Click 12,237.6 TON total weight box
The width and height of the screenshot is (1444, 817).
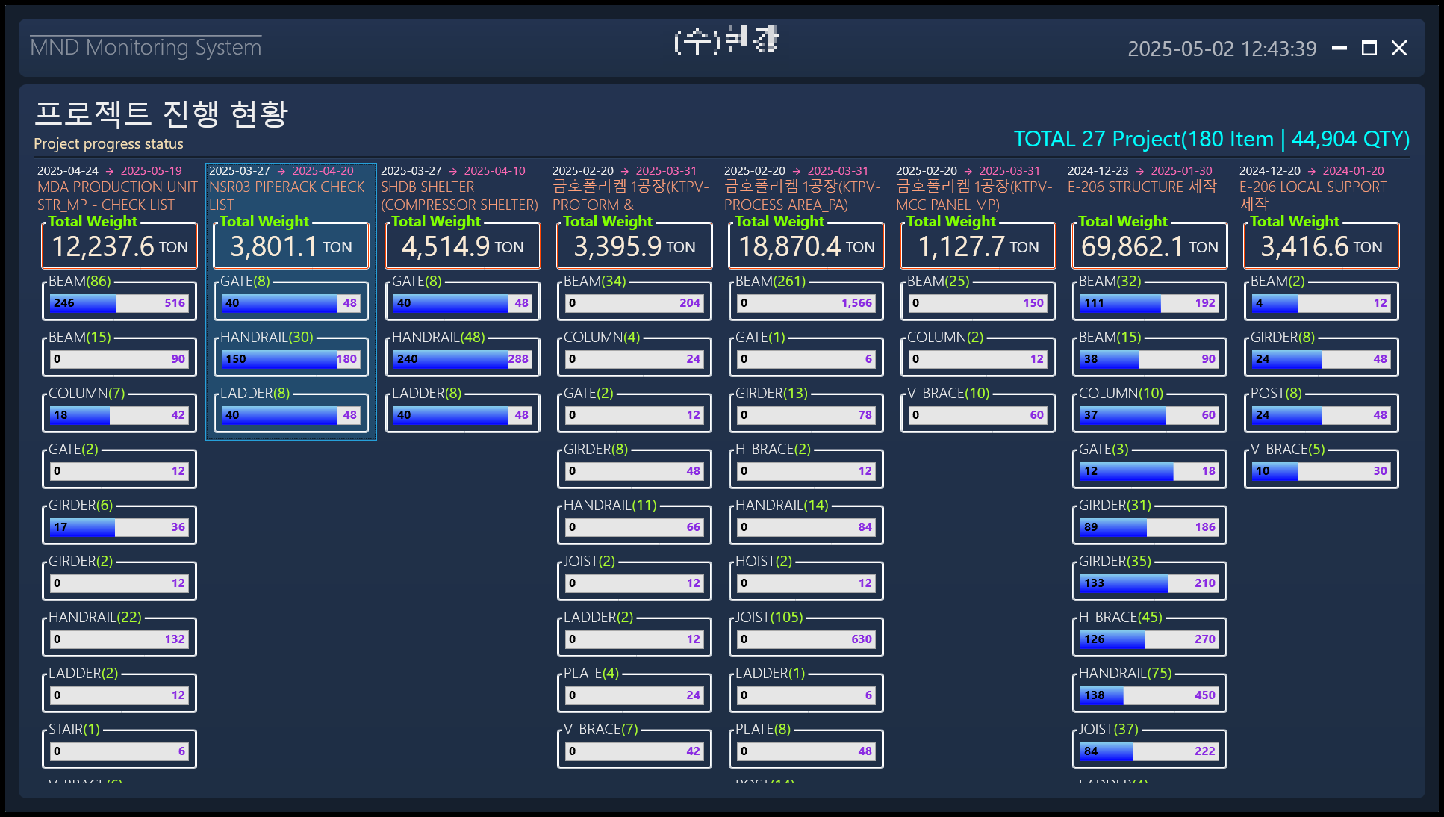click(119, 246)
